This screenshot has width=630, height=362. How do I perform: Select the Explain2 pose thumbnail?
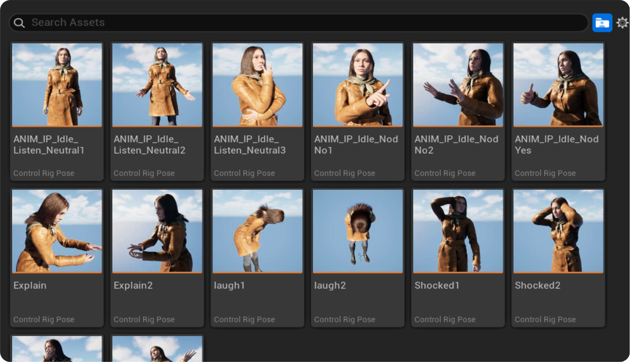[x=157, y=231]
